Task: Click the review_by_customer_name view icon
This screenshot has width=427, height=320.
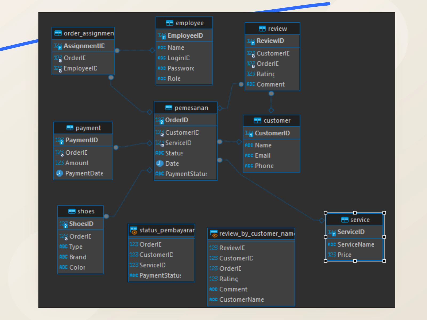Action: coord(214,234)
